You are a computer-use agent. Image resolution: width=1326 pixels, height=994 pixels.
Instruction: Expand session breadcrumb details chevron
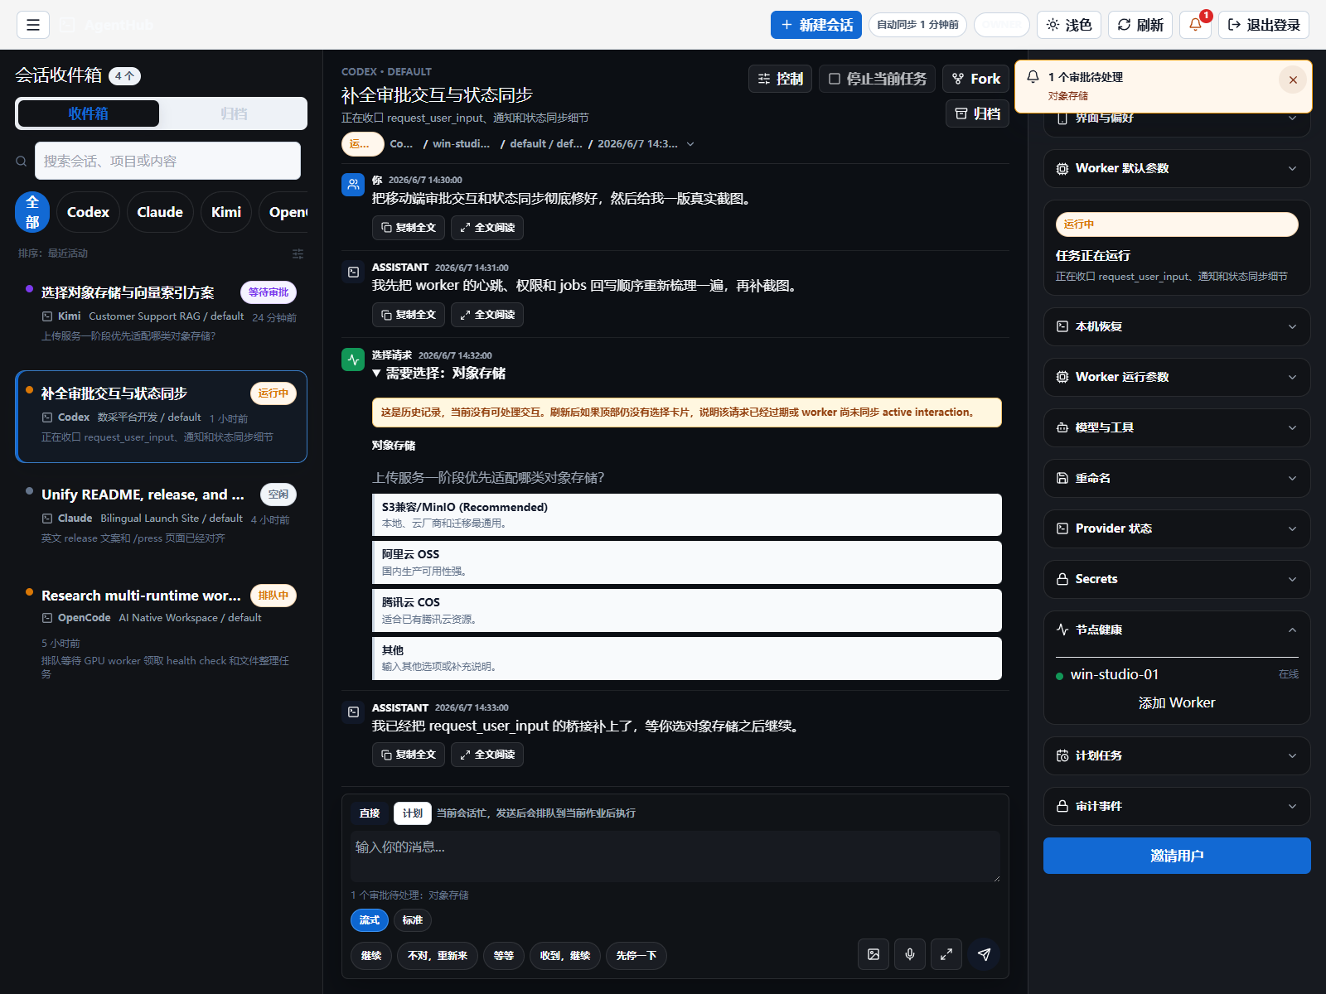point(690,144)
